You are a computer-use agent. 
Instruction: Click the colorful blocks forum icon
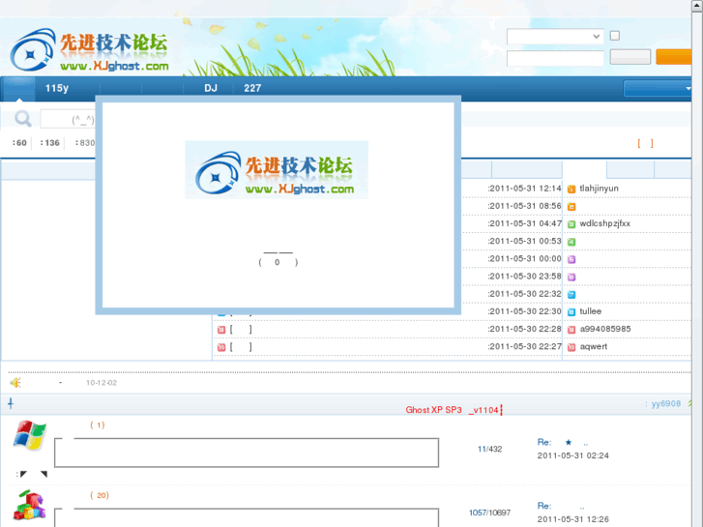[x=30, y=505]
